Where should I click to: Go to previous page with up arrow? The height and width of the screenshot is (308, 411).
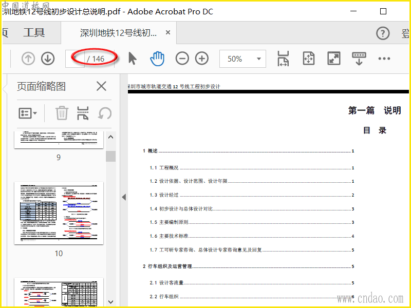click(x=28, y=59)
